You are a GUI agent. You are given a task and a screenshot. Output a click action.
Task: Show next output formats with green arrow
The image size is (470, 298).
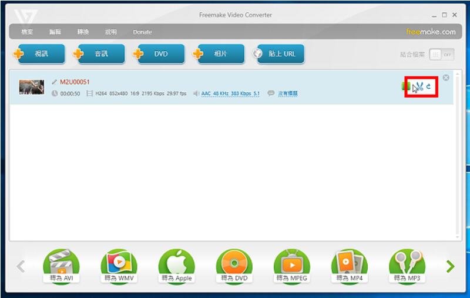coord(450,266)
